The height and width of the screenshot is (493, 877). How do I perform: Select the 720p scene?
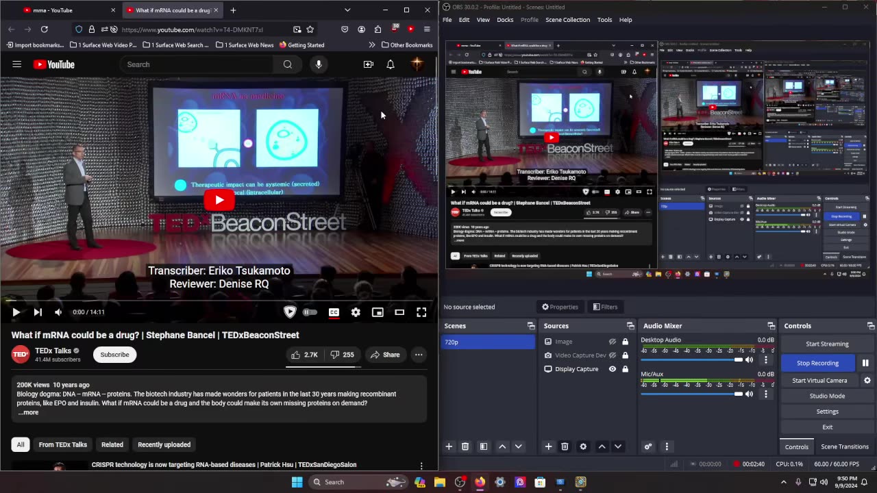[x=489, y=342]
